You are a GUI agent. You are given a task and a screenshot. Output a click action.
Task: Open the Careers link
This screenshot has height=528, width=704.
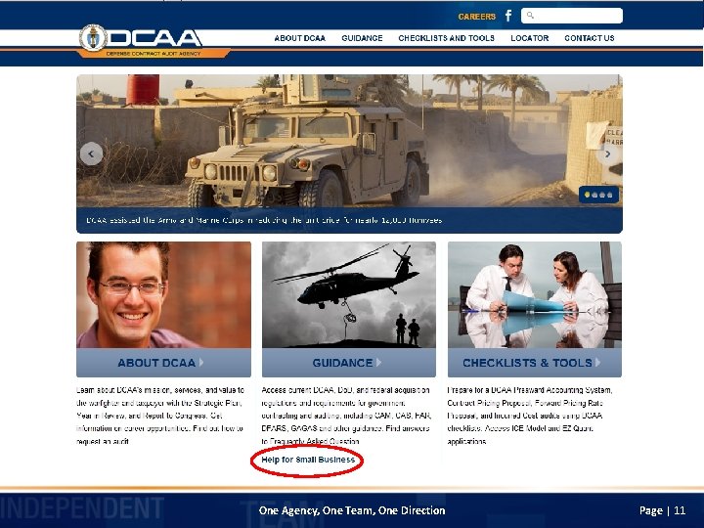(x=477, y=17)
